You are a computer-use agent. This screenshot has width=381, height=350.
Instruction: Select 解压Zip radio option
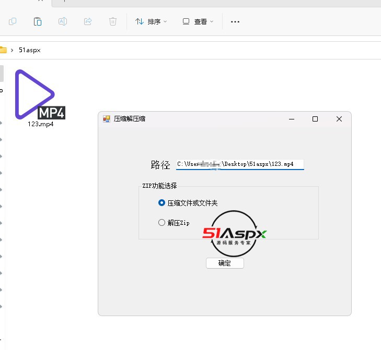(174, 222)
